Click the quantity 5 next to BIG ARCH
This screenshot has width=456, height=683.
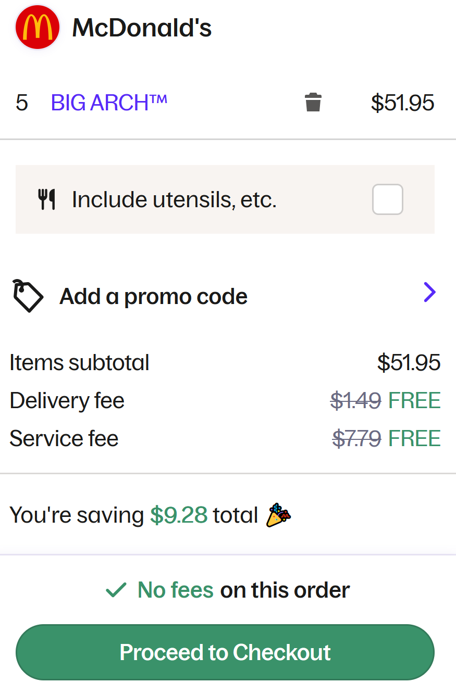coord(22,103)
